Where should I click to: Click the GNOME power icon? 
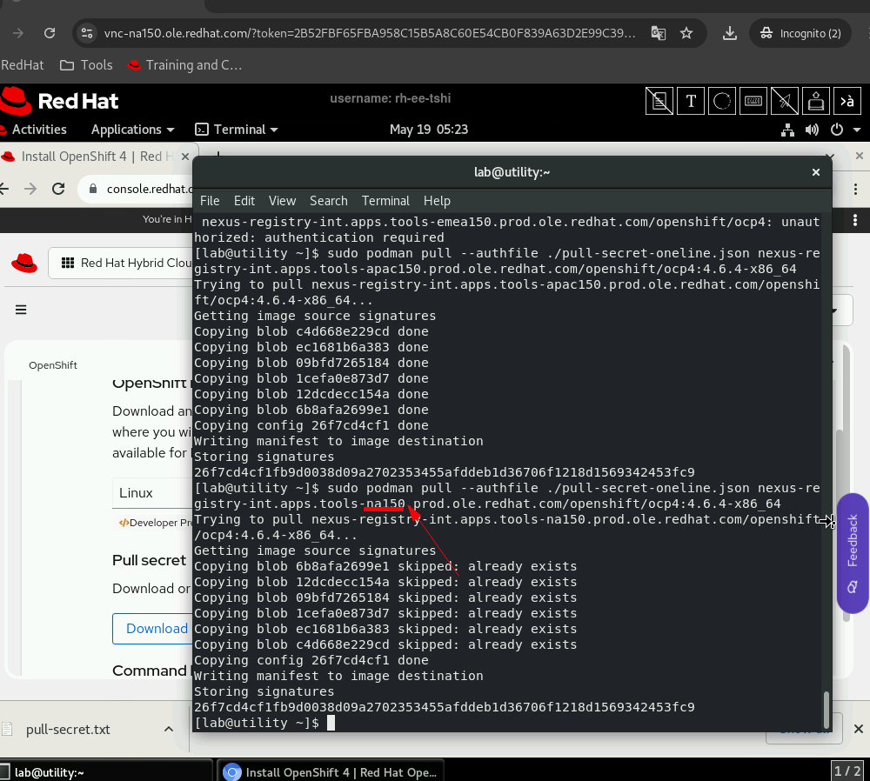[837, 130]
